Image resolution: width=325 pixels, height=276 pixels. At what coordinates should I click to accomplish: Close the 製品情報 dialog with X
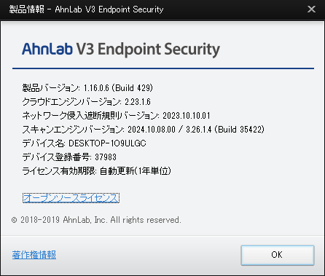click(311, 9)
